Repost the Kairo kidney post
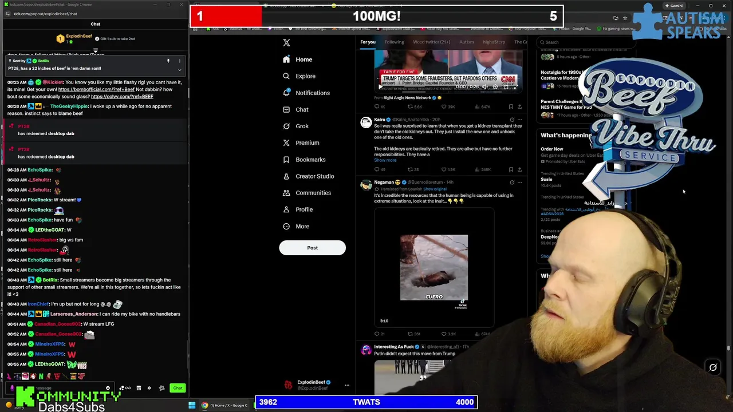This screenshot has width=733, height=412. coord(410,169)
